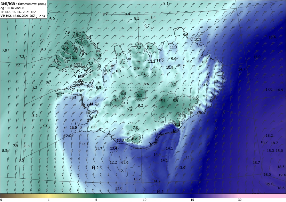Image resolution: width=286 pixels, height=202 pixels.
Task: Click the 13.5 value on the map
Action: (x=189, y=157)
